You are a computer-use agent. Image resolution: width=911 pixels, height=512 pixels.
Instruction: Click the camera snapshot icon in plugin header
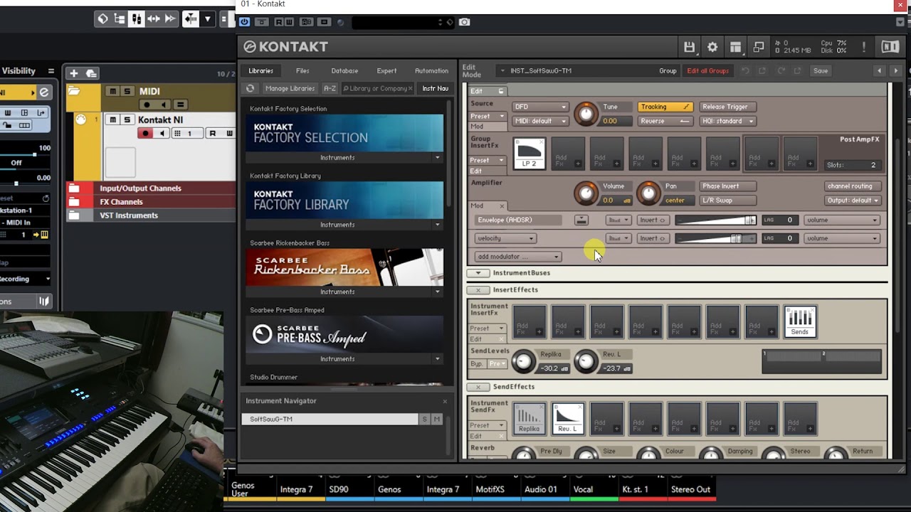(464, 22)
